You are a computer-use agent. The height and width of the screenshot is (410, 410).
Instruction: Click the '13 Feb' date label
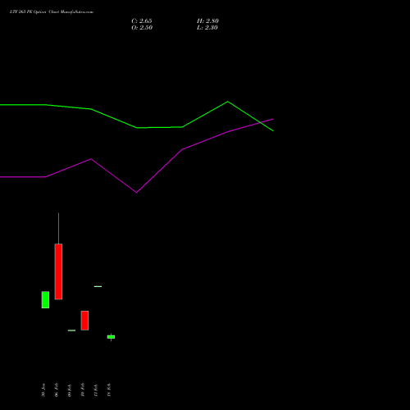(x=109, y=390)
